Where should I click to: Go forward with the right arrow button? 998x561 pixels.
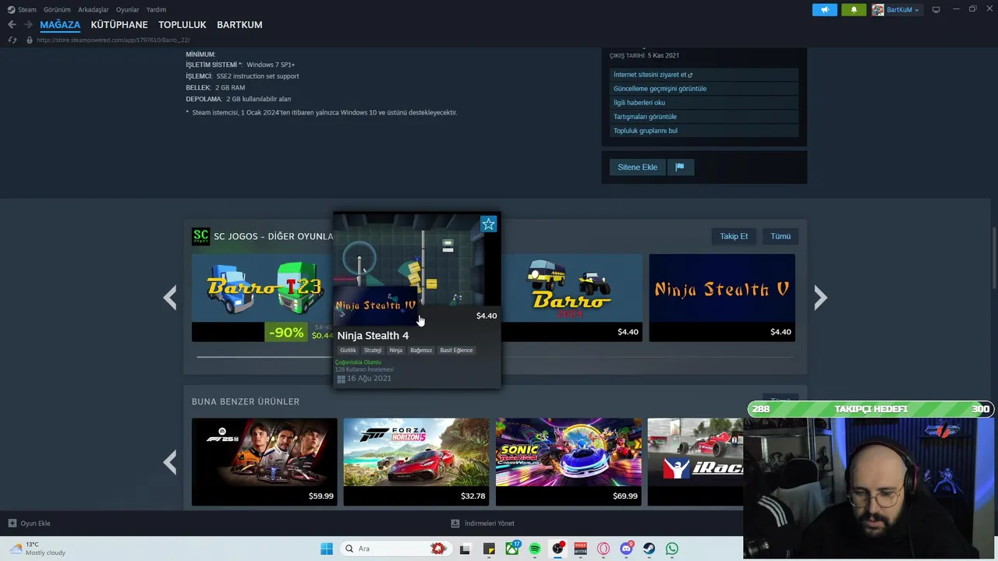28,25
